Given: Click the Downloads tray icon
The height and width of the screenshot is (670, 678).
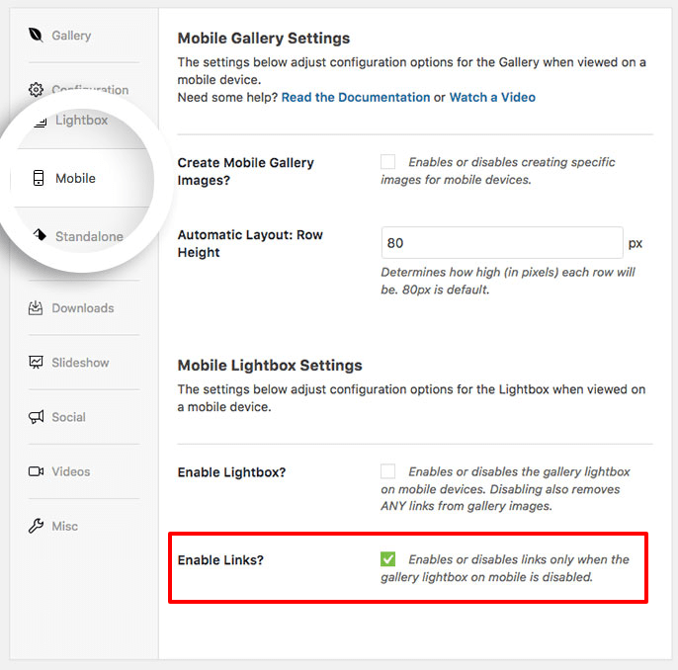Looking at the screenshot, I should 36,308.
